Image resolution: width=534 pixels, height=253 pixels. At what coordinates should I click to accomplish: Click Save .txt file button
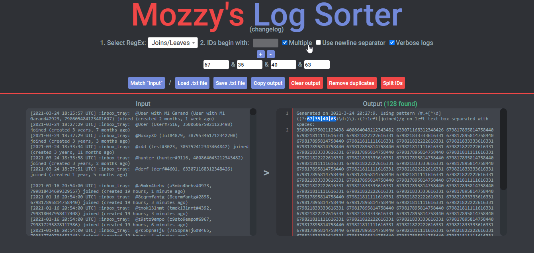pyautogui.click(x=230, y=83)
